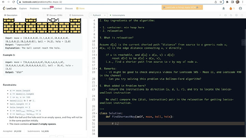The height and width of the screenshot is (138, 246).
Task: Open the Chrome profile avatar
Action: [237, 2]
